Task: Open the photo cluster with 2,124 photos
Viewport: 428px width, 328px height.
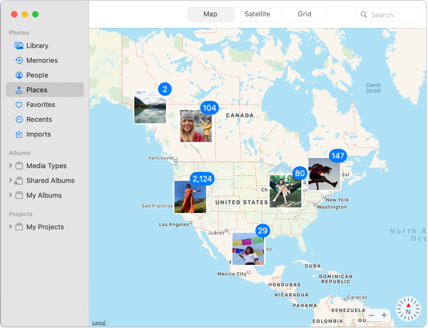Action: [190, 197]
